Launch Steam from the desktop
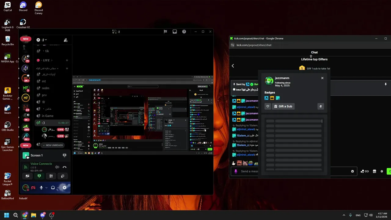 tap(8, 109)
